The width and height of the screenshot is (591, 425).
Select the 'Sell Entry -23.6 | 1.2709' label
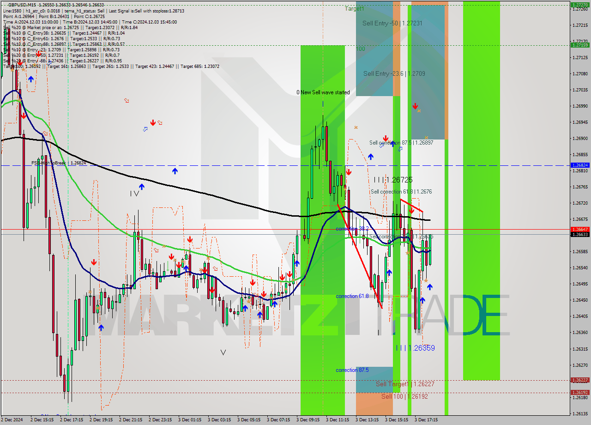394,73
